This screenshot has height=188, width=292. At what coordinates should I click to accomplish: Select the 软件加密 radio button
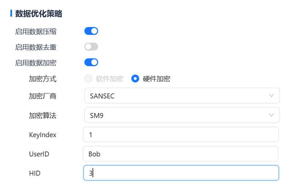tap(88, 78)
